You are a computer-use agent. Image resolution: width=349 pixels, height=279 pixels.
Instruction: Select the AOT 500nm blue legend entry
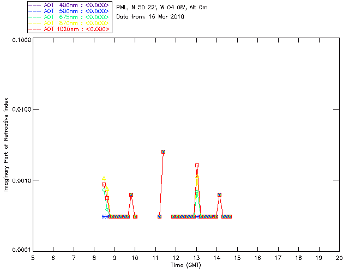tap(69, 11)
